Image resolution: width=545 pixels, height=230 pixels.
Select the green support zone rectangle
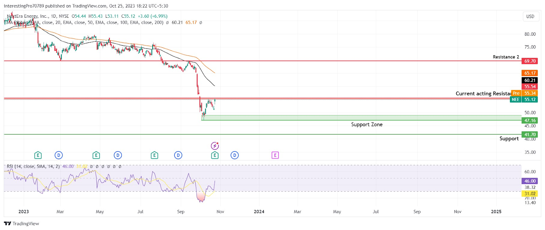tap(361, 118)
